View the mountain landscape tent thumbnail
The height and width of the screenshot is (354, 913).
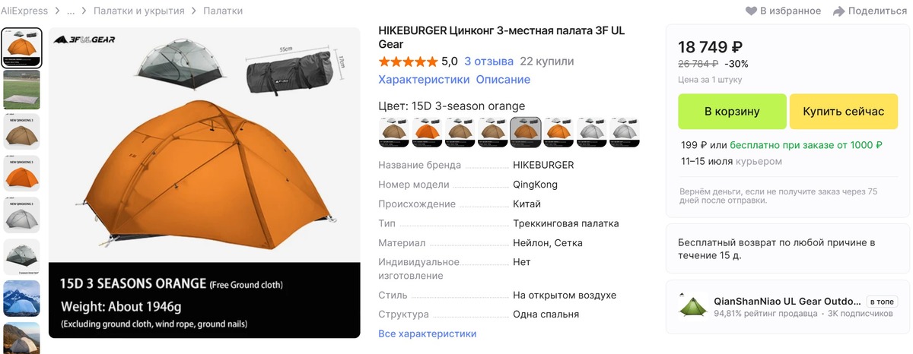22,298
